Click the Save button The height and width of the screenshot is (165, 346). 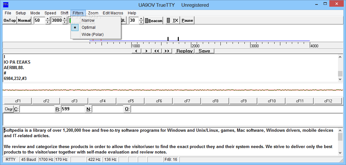(x=204, y=51)
